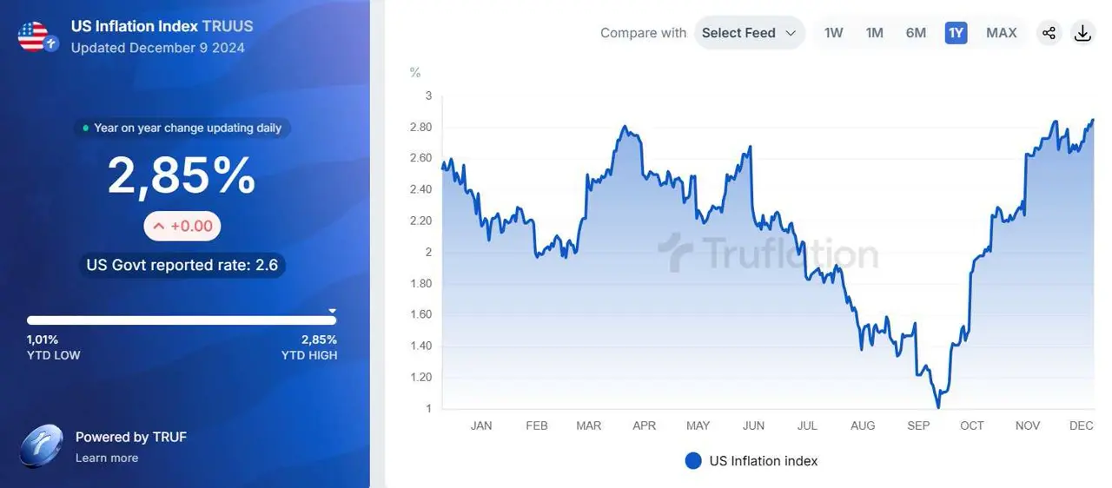Click the Truflation watermark logo

(675, 254)
